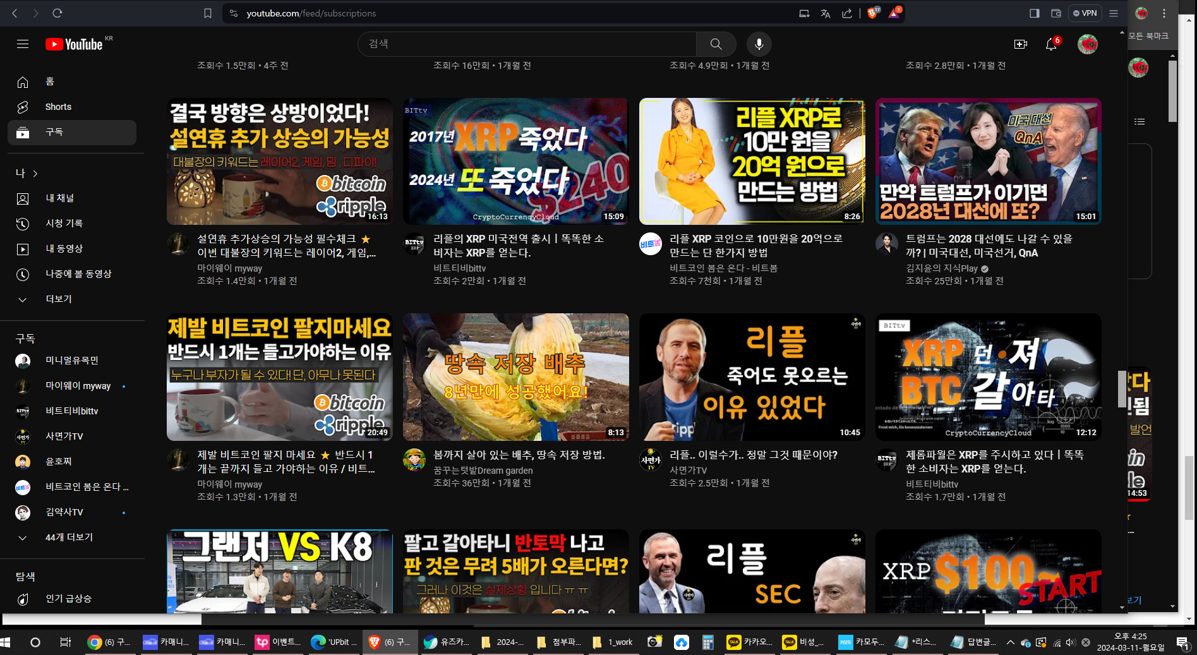Play video thumbnail 결국 방향은 상방이었다
This screenshot has height=655, width=1197.
(279, 161)
